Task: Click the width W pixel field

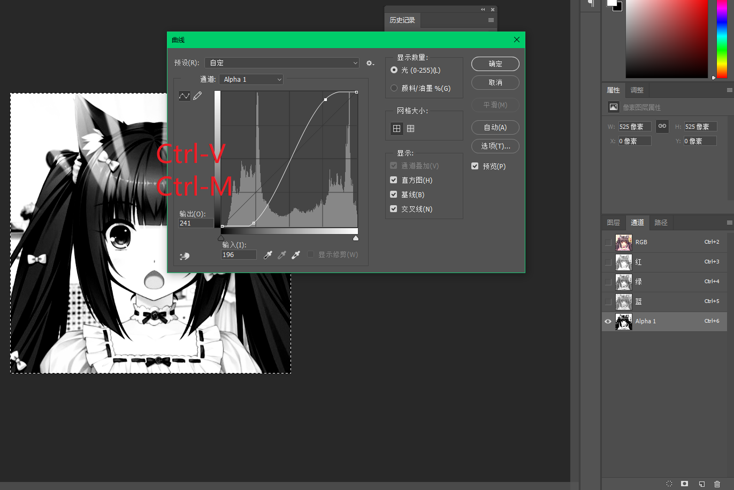Action: (634, 127)
